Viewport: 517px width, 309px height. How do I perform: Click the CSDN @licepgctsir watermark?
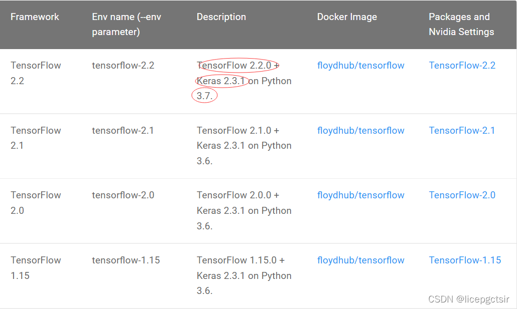point(469,299)
